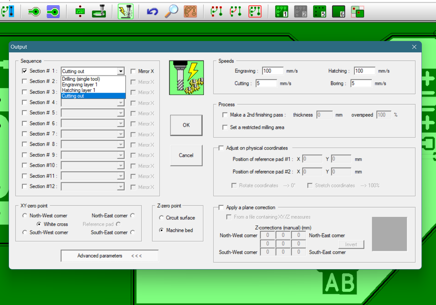Select White cross XY-zero radio button
The height and width of the screenshot is (305, 436).
click(39, 224)
